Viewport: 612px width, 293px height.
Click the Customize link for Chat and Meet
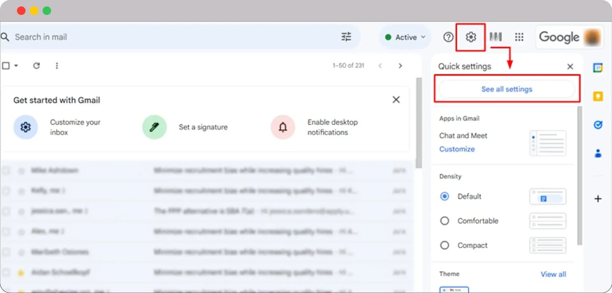pyautogui.click(x=457, y=149)
